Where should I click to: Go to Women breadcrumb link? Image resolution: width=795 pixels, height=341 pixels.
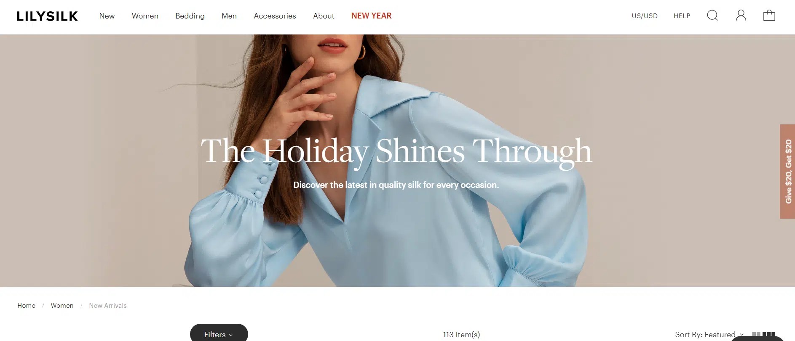click(62, 306)
